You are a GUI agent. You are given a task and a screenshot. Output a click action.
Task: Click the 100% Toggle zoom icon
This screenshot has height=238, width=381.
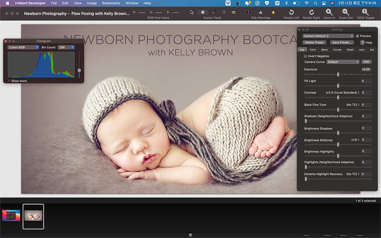click(x=365, y=12)
